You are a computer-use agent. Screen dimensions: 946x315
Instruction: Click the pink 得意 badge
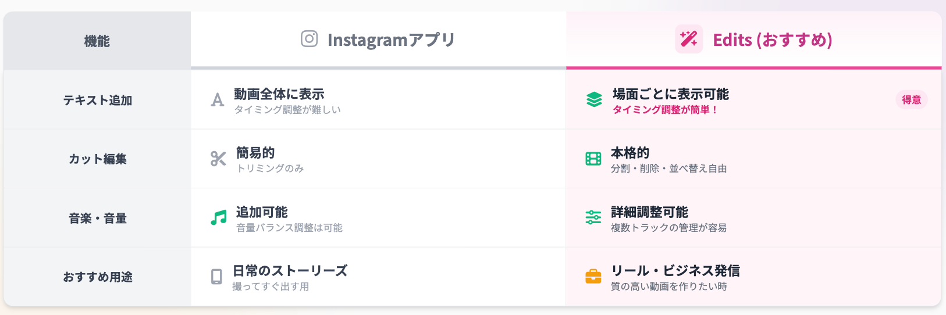[x=911, y=100]
